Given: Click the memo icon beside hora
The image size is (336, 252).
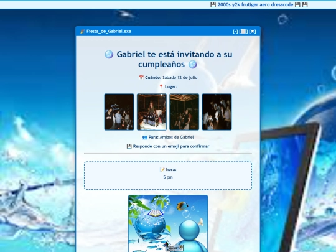Looking at the screenshot, I should (x=162, y=170).
